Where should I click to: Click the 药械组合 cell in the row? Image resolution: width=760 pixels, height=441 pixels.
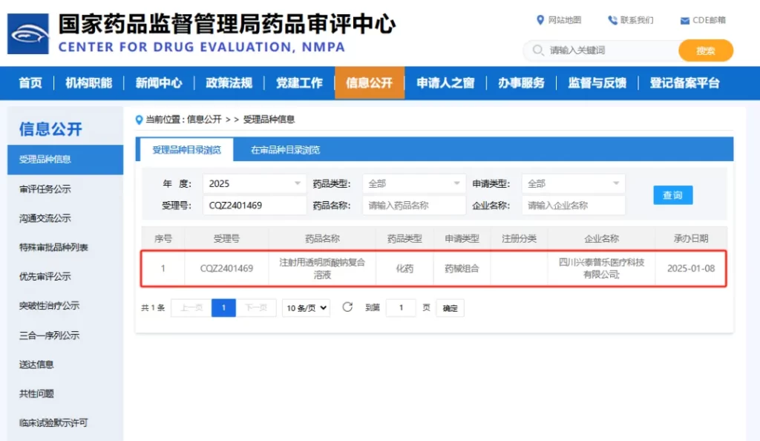click(462, 269)
